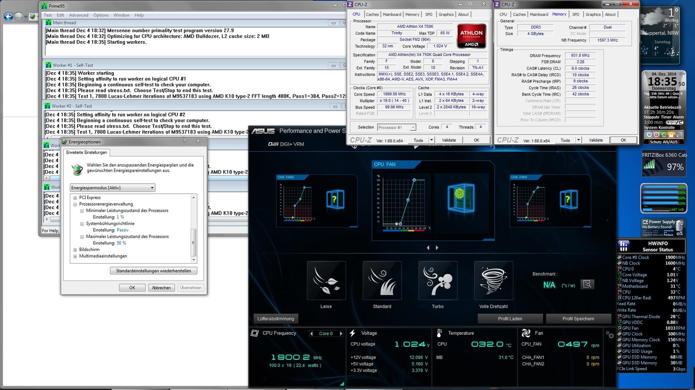Go to the previous fan page arrow

coord(428,248)
